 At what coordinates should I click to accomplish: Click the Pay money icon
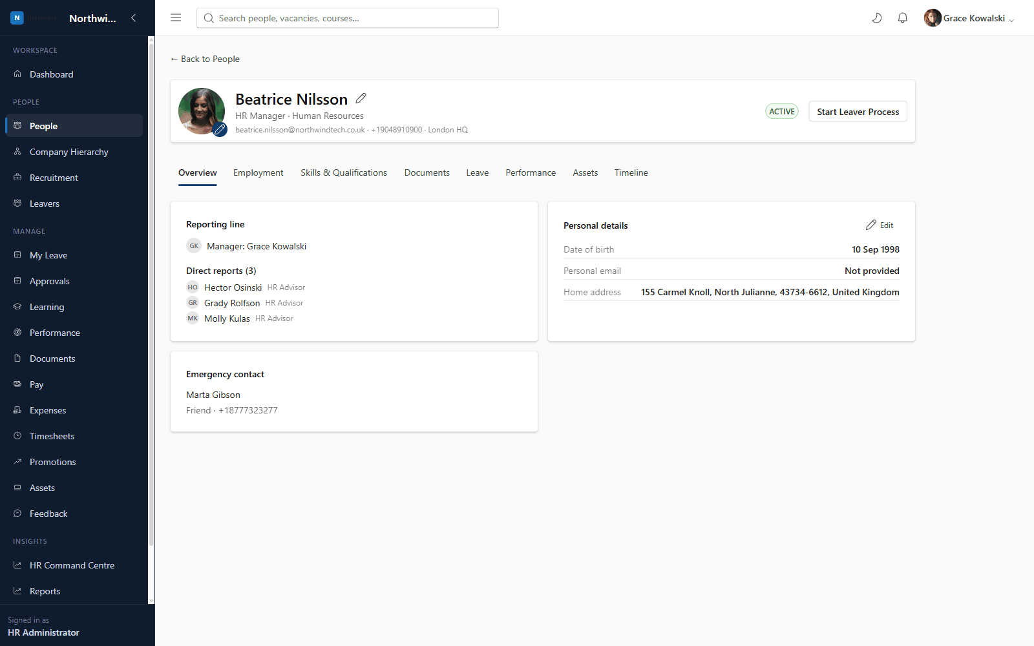(x=17, y=384)
